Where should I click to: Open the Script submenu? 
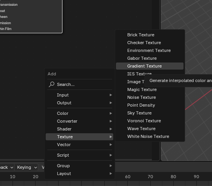pyautogui.click(x=80, y=155)
